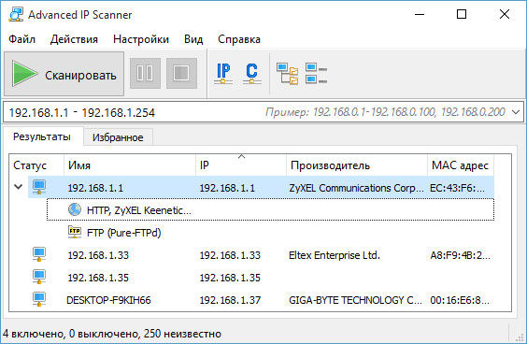Screen dimensions: 527x344
Task: Close the Advanced IP Scanner window
Action: coord(505,14)
